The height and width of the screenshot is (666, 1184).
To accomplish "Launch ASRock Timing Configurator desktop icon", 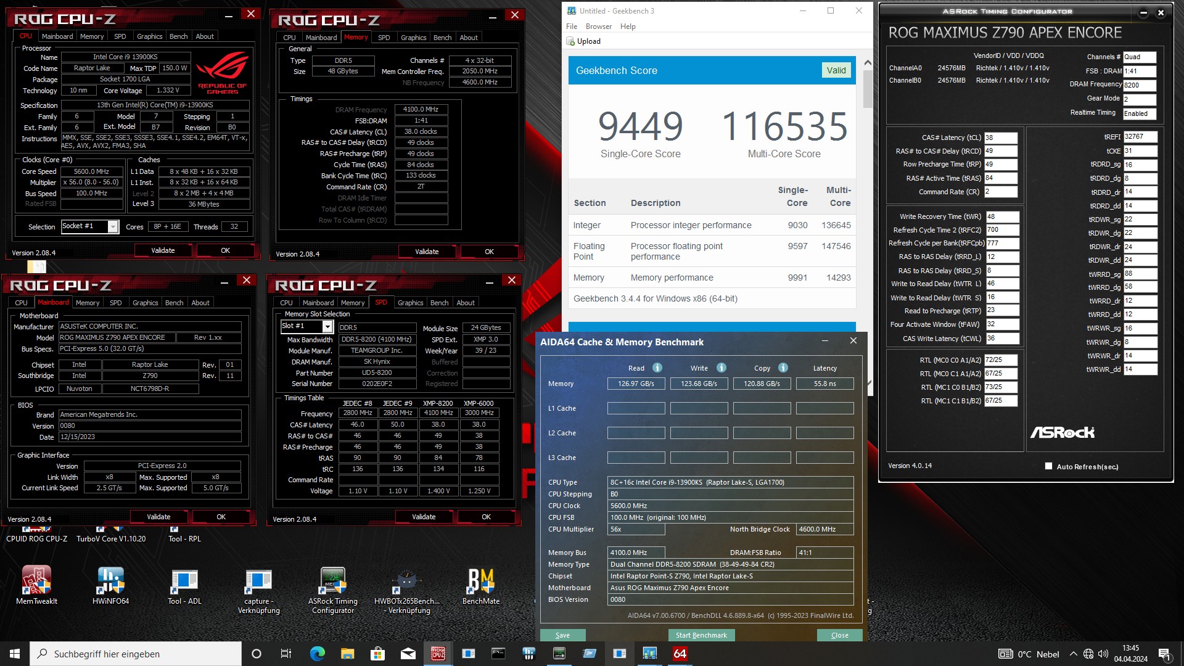I will tap(333, 591).
